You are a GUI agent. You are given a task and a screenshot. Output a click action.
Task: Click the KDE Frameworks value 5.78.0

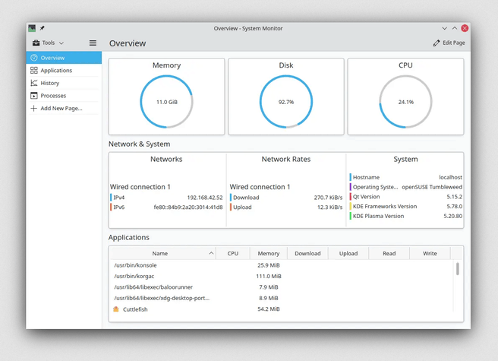(x=454, y=206)
